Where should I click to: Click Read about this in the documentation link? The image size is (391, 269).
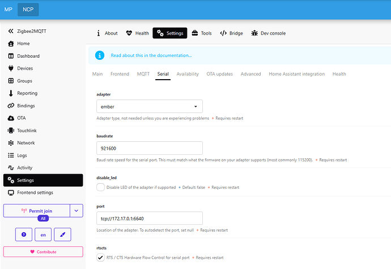(151, 55)
